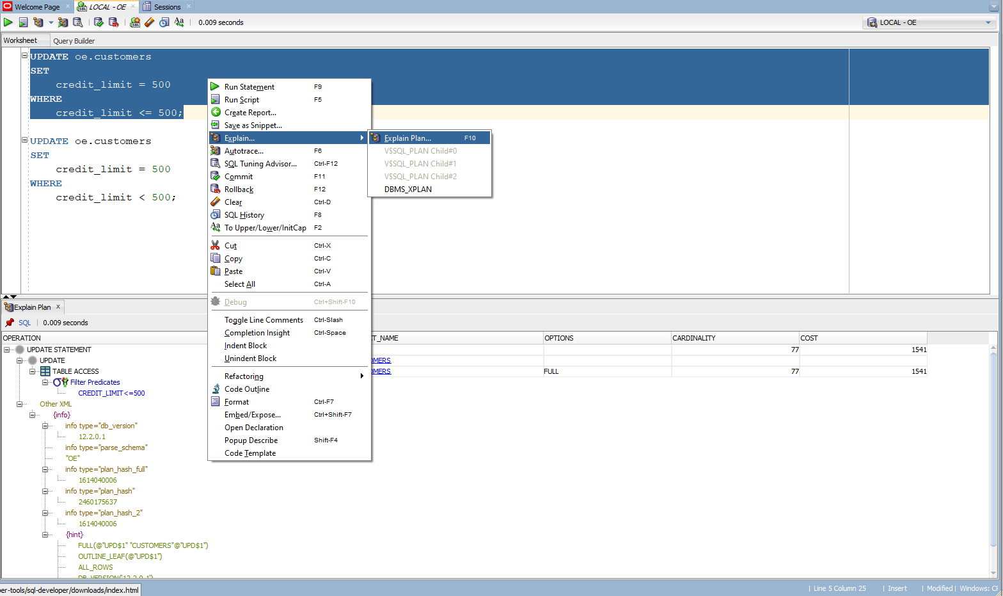
Task: Open the LOCAL - OE connection dropdown
Action: pyautogui.click(x=929, y=22)
